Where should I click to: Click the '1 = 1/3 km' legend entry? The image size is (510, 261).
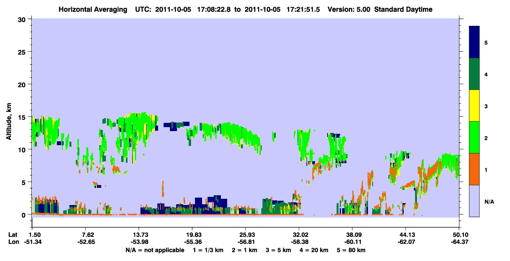[x=208, y=250]
